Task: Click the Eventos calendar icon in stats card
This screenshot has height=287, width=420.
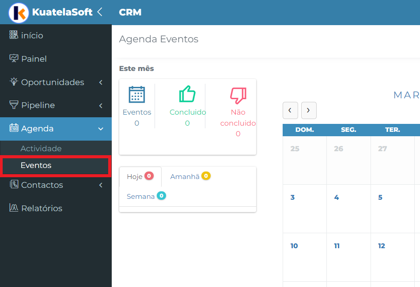Action: pyautogui.click(x=136, y=95)
